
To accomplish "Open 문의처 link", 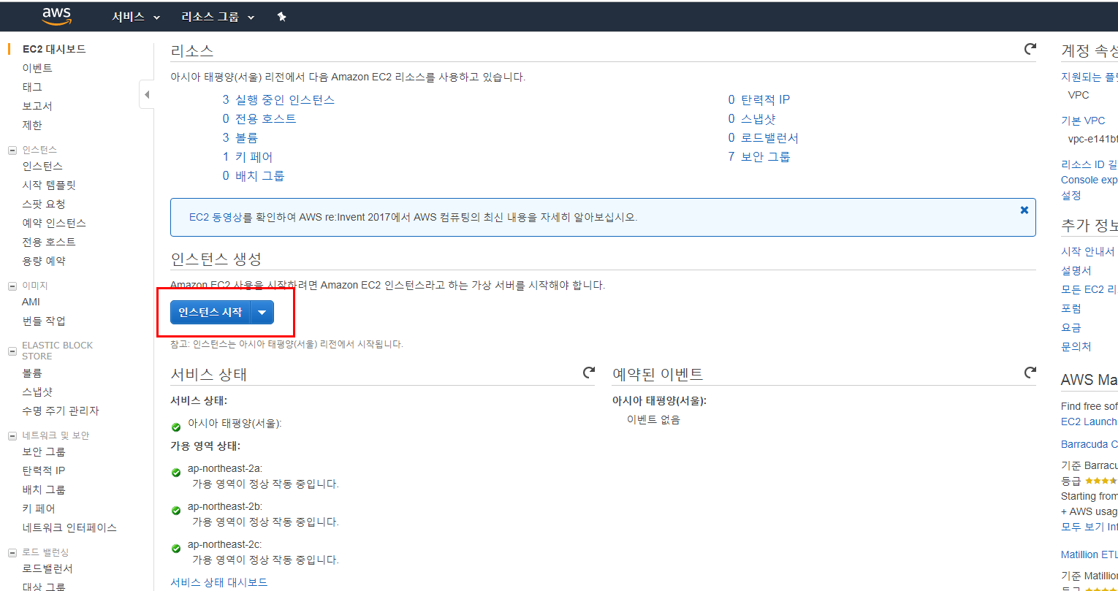I will point(1076,346).
